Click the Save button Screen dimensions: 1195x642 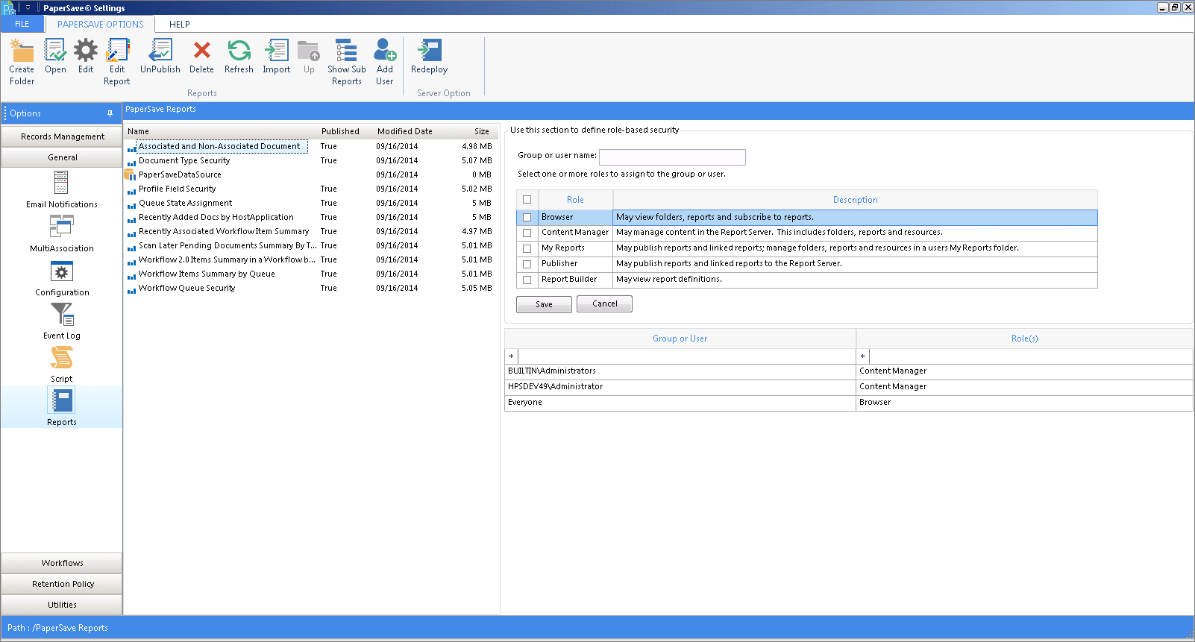pos(545,304)
